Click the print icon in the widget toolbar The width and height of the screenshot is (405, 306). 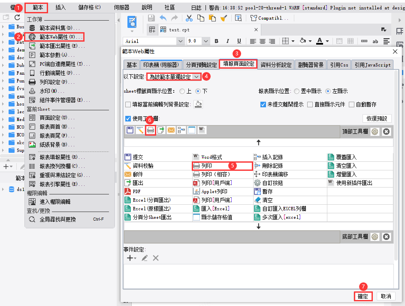click(150, 130)
